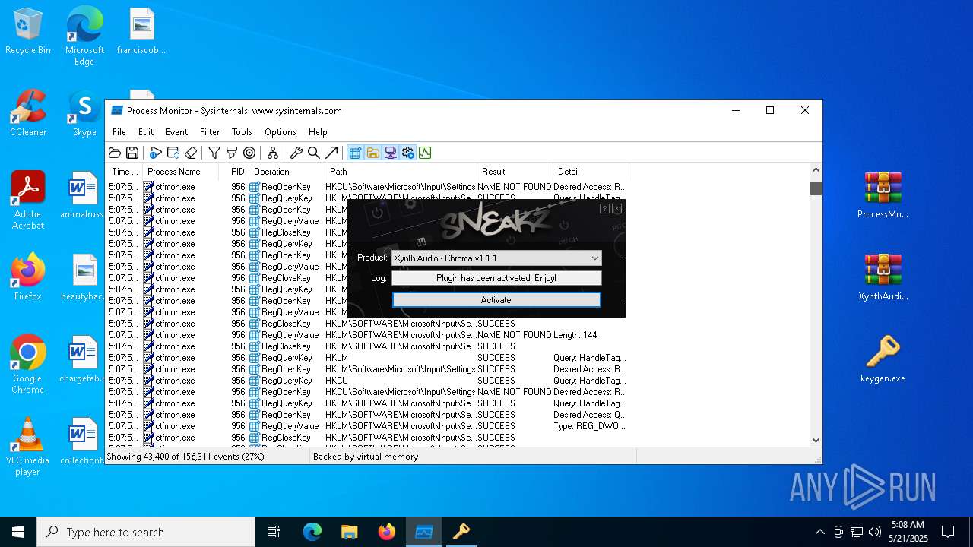Click the event list scroll up arrow
This screenshot has width=973, height=547.
click(x=816, y=170)
